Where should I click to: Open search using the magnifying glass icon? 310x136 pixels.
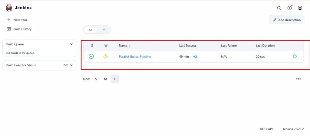279,8
